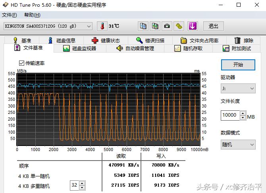266x193 pixels.
Task: Click multi random write 9173 IOPS
Action: [167, 185]
